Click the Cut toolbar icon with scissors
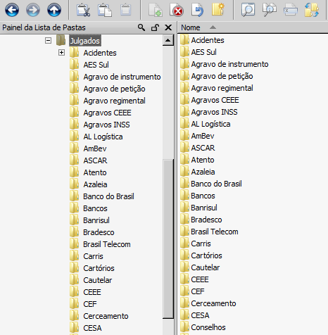 pyautogui.click(x=83, y=10)
